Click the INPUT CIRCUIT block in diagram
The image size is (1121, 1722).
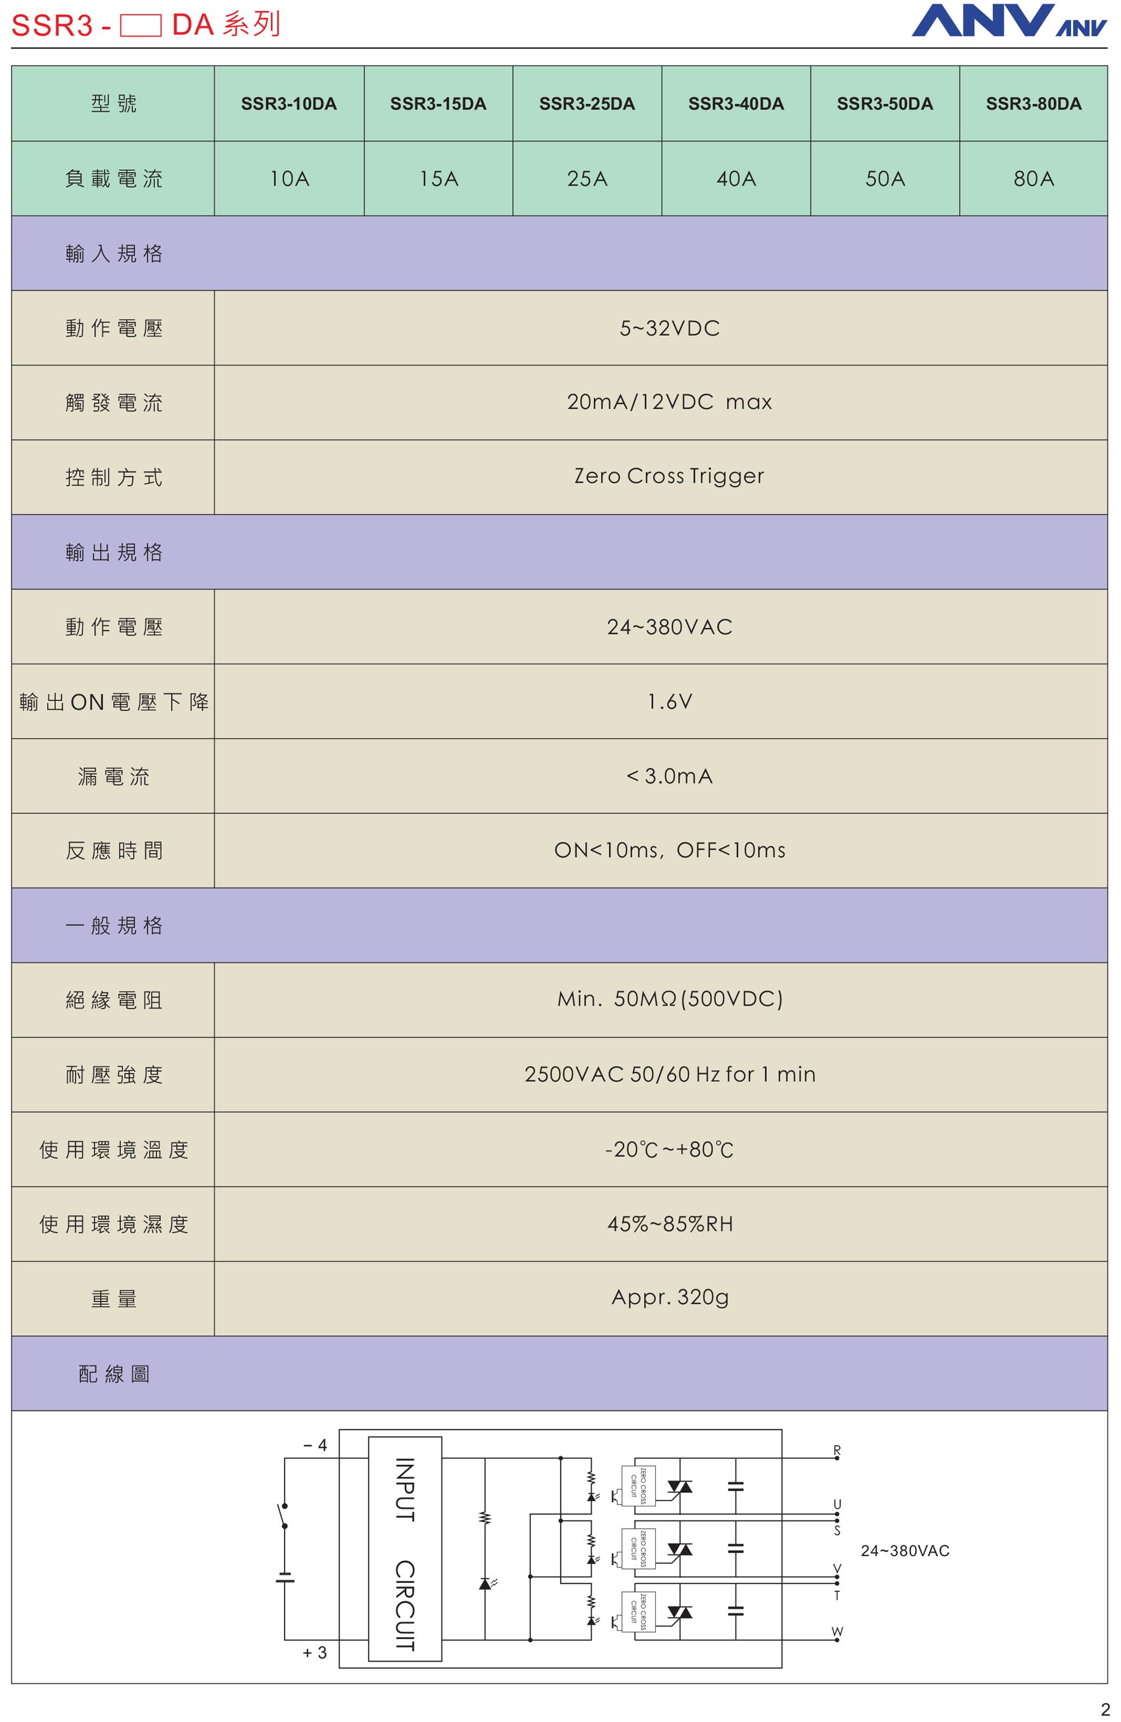[405, 1548]
